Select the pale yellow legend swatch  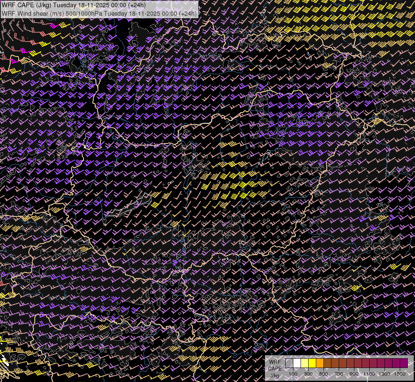pos(304,363)
